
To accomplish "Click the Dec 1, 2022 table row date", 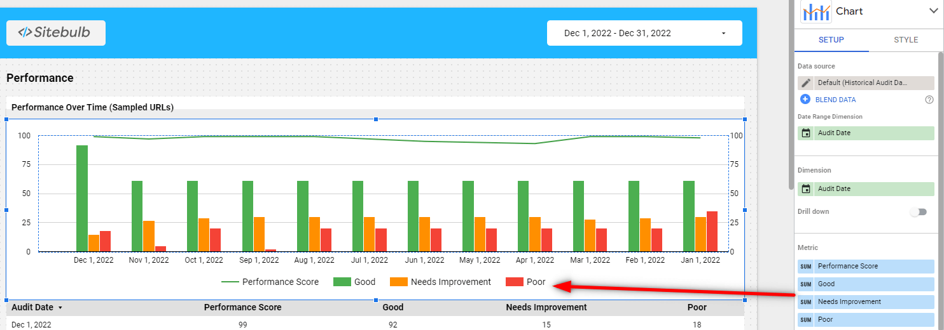I will point(31,325).
